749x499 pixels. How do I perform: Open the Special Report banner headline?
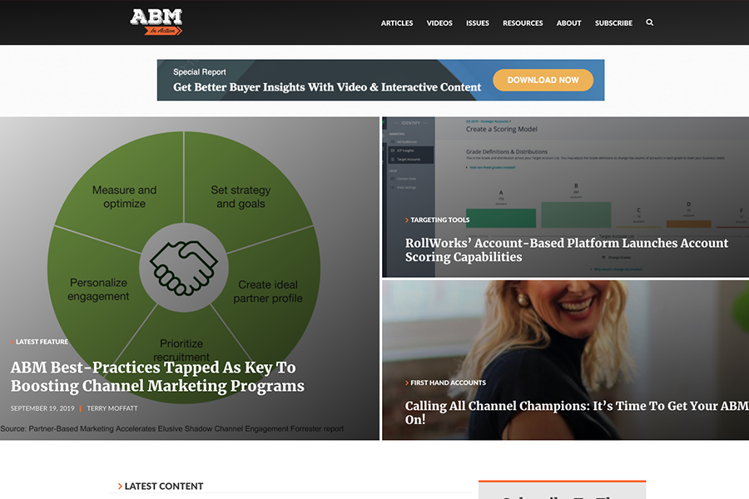(x=327, y=87)
